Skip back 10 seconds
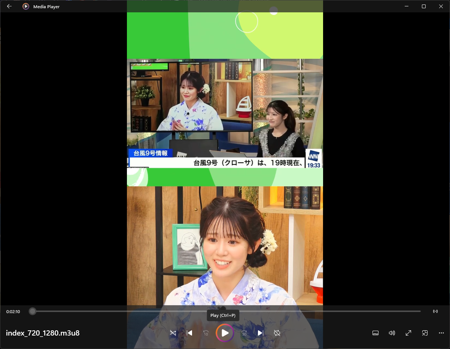450x349 pixels. point(206,333)
